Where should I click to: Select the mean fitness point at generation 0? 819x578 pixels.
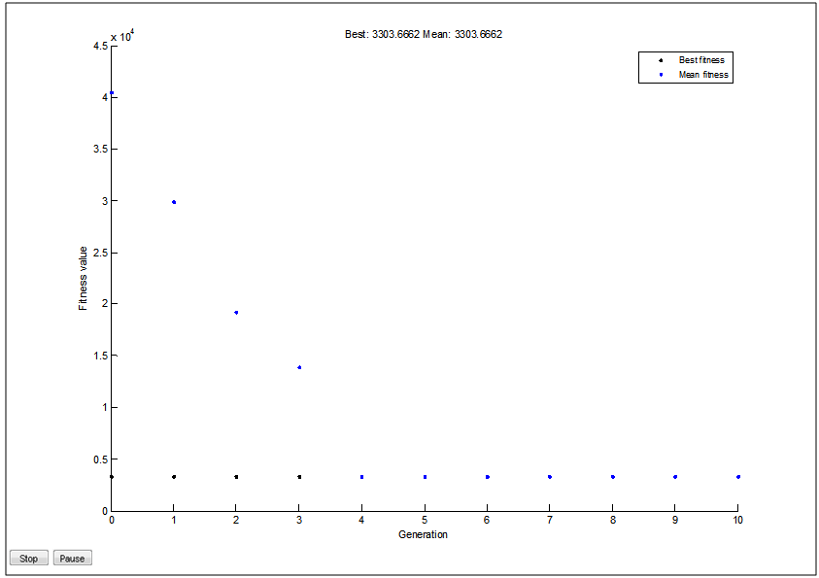(x=112, y=93)
